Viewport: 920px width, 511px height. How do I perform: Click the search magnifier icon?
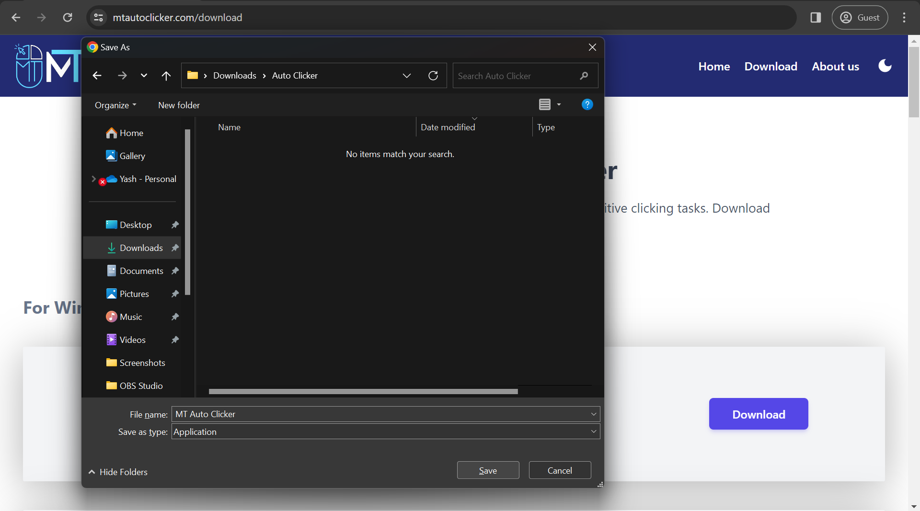click(584, 76)
